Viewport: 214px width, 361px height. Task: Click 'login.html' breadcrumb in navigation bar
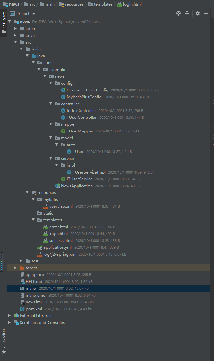click(129, 4)
